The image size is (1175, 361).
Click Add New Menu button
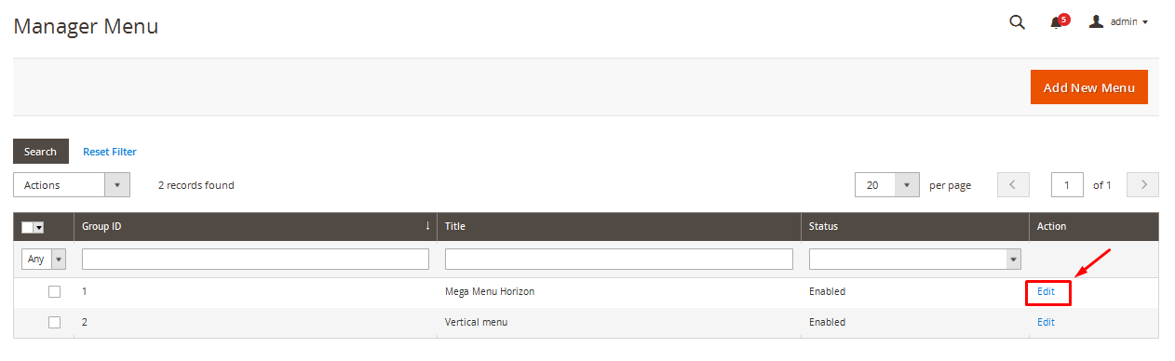click(x=1088, y=87)
